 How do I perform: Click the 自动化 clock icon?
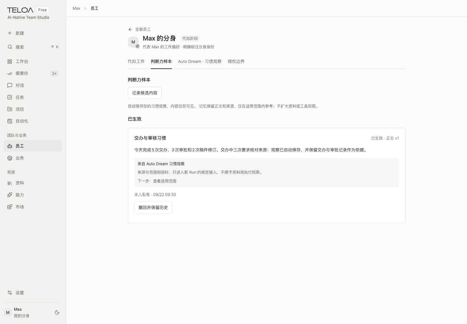coord(10,121)
